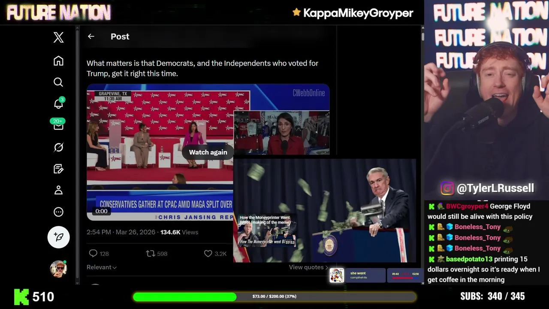Click the CWebbOnline watermark text

tap(309, 93)
